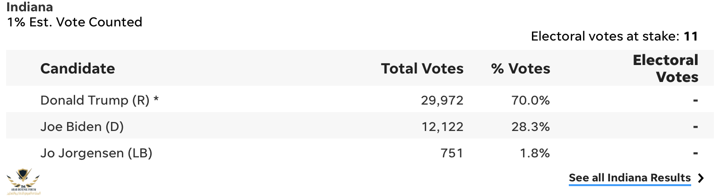Click the Candidate column header

point(77,69)
